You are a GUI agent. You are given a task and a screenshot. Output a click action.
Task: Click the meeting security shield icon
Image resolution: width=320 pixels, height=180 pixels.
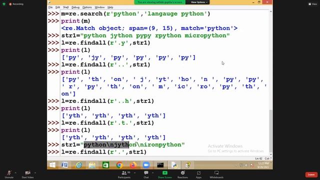pos(4,4)
